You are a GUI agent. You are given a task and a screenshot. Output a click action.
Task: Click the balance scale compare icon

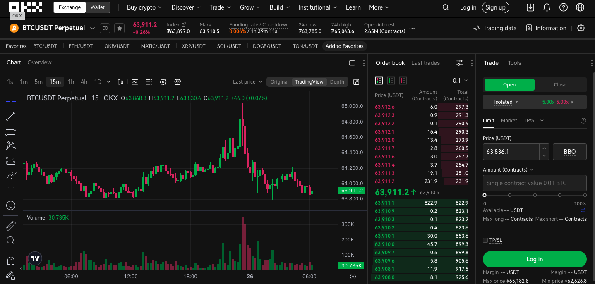[178, 82]
